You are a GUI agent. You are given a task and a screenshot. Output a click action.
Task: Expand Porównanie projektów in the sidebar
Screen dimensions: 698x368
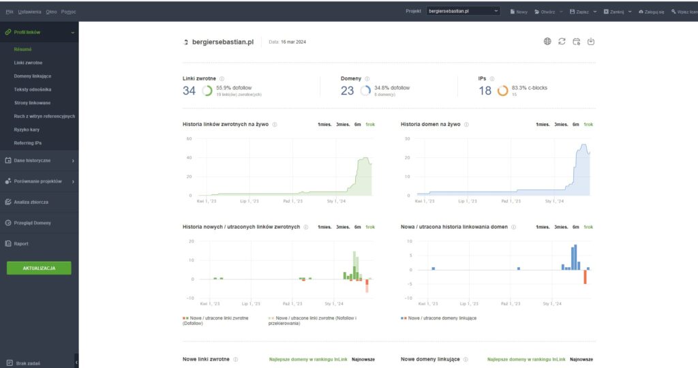[x=40, y=181]
